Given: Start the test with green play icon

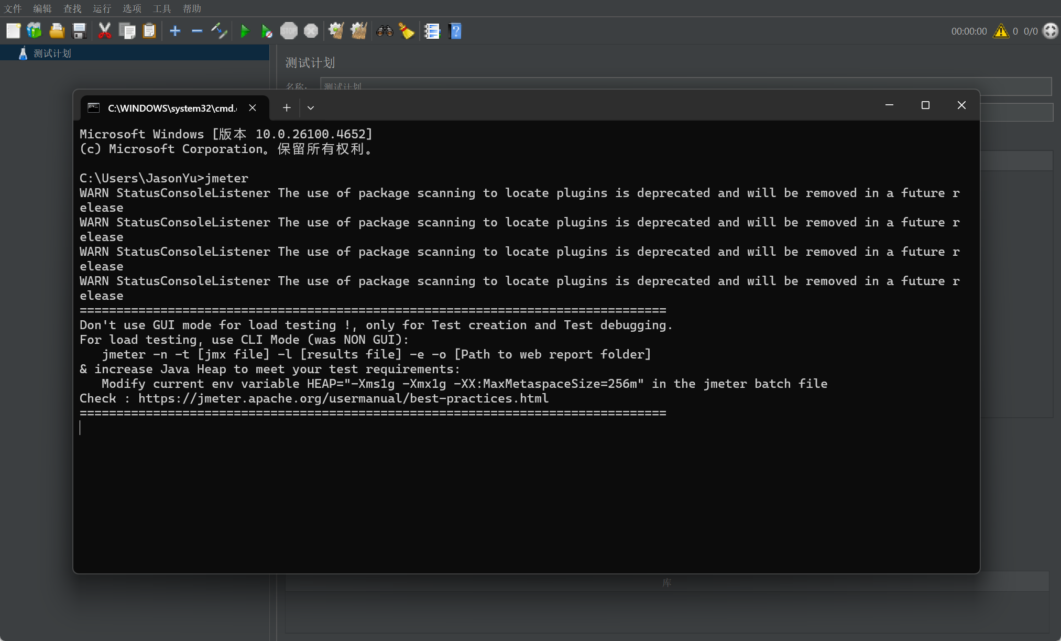Looking at the screenshot, I should (245, 31).
